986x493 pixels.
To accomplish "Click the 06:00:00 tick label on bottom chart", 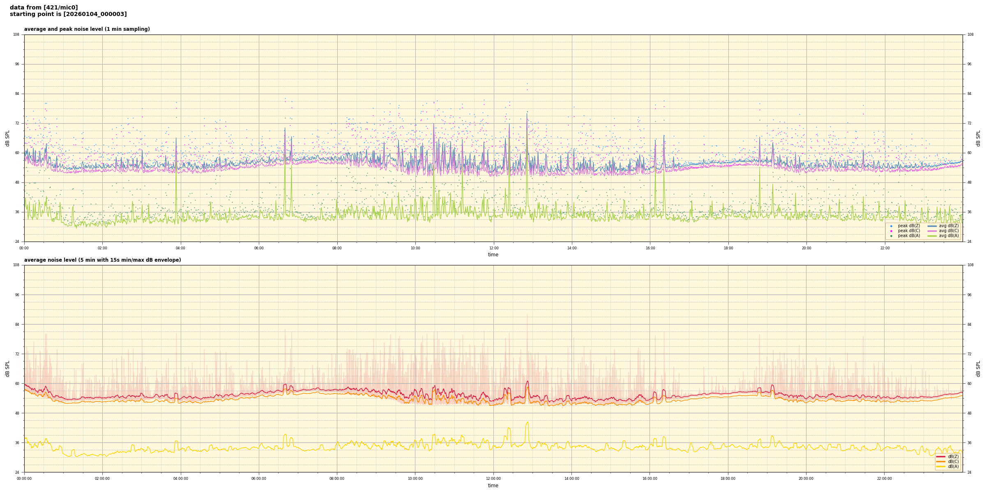I will [259, 479].
